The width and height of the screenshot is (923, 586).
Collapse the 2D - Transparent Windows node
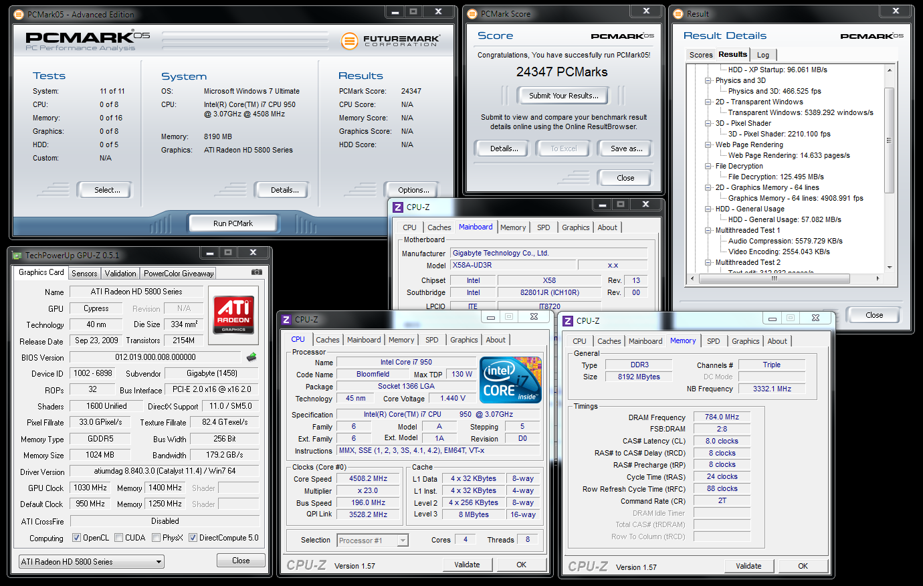coord(708,102)
